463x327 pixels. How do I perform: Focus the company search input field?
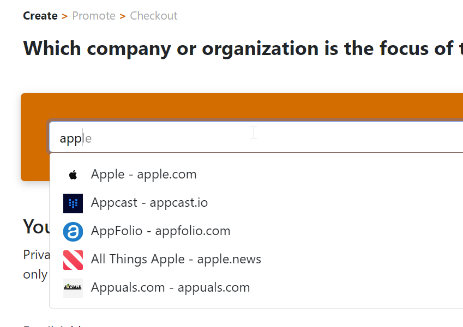click(x=256, y=137)
